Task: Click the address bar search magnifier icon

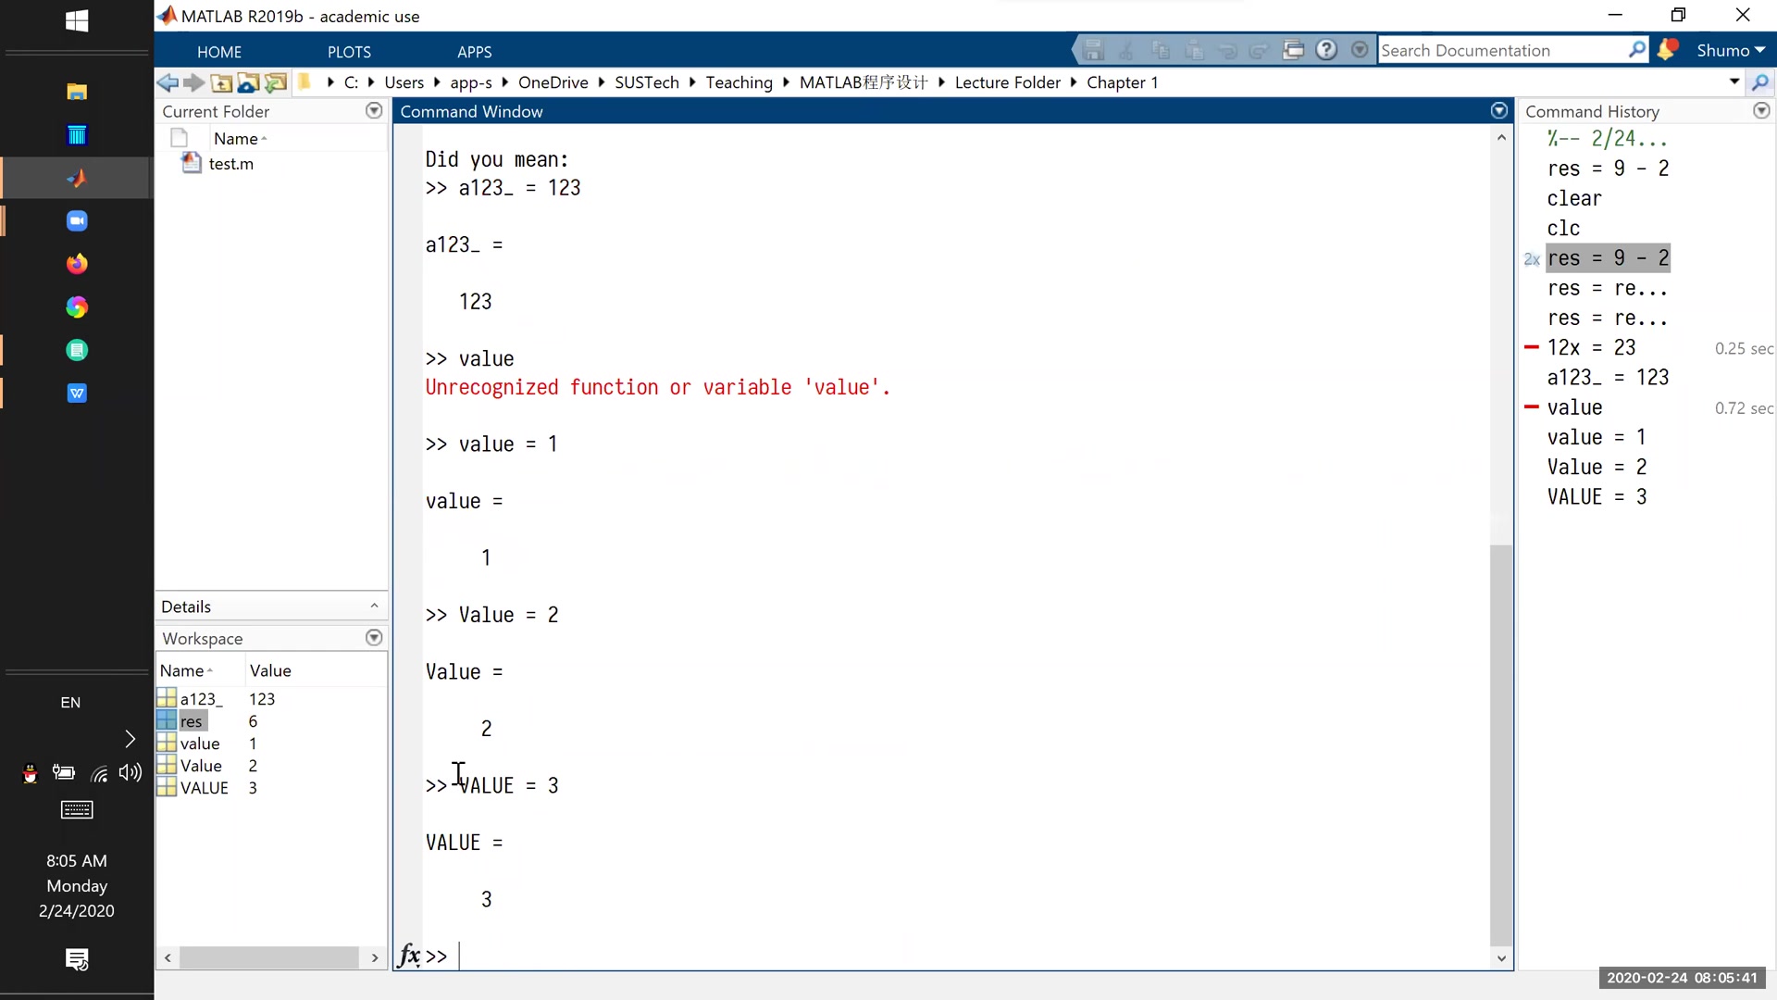Action: (x=1760, y=82)
